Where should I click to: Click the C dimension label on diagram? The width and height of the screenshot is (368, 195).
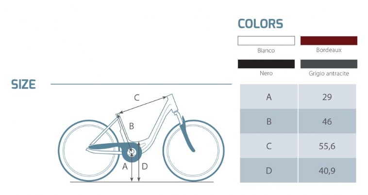pos(136,98)
